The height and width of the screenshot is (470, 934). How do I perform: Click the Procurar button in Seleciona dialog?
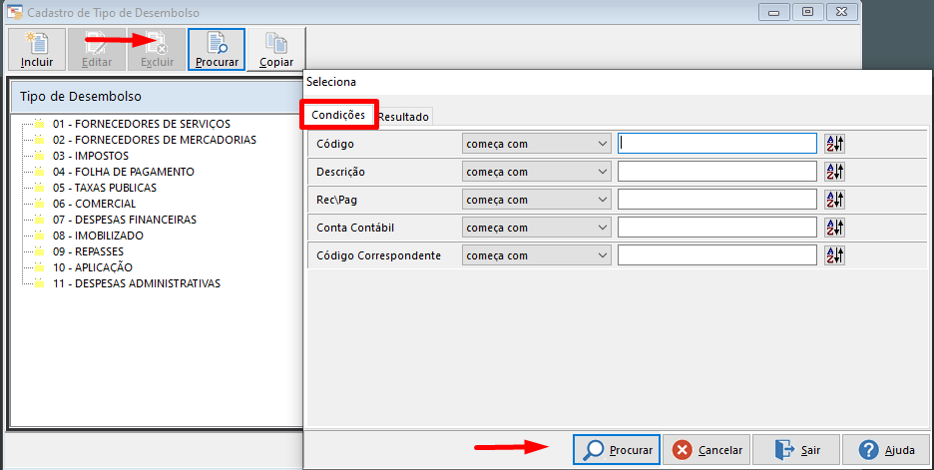coord(617,450)
